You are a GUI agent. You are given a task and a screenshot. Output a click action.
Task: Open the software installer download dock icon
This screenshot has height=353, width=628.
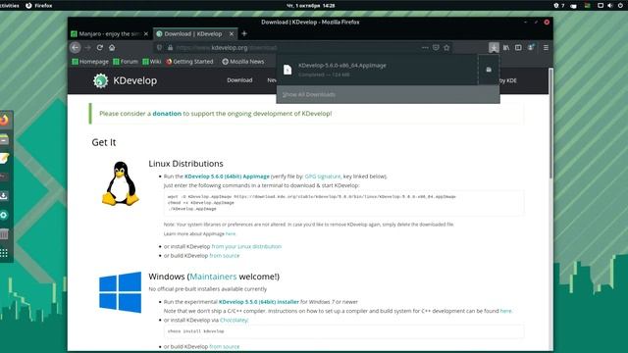[x=4, y=196]
